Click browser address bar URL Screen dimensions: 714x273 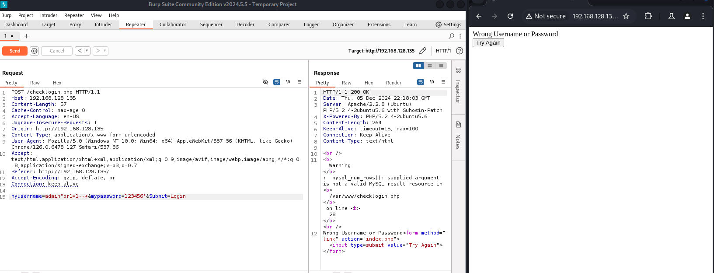(x=595, y=16)
